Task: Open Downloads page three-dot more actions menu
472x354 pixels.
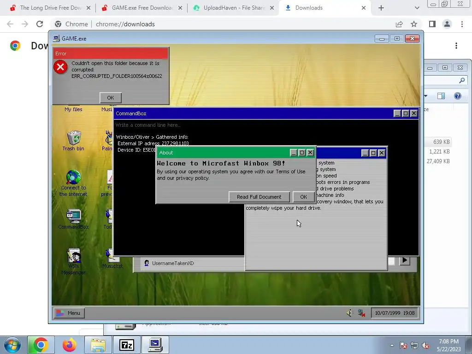Action: 456,46
